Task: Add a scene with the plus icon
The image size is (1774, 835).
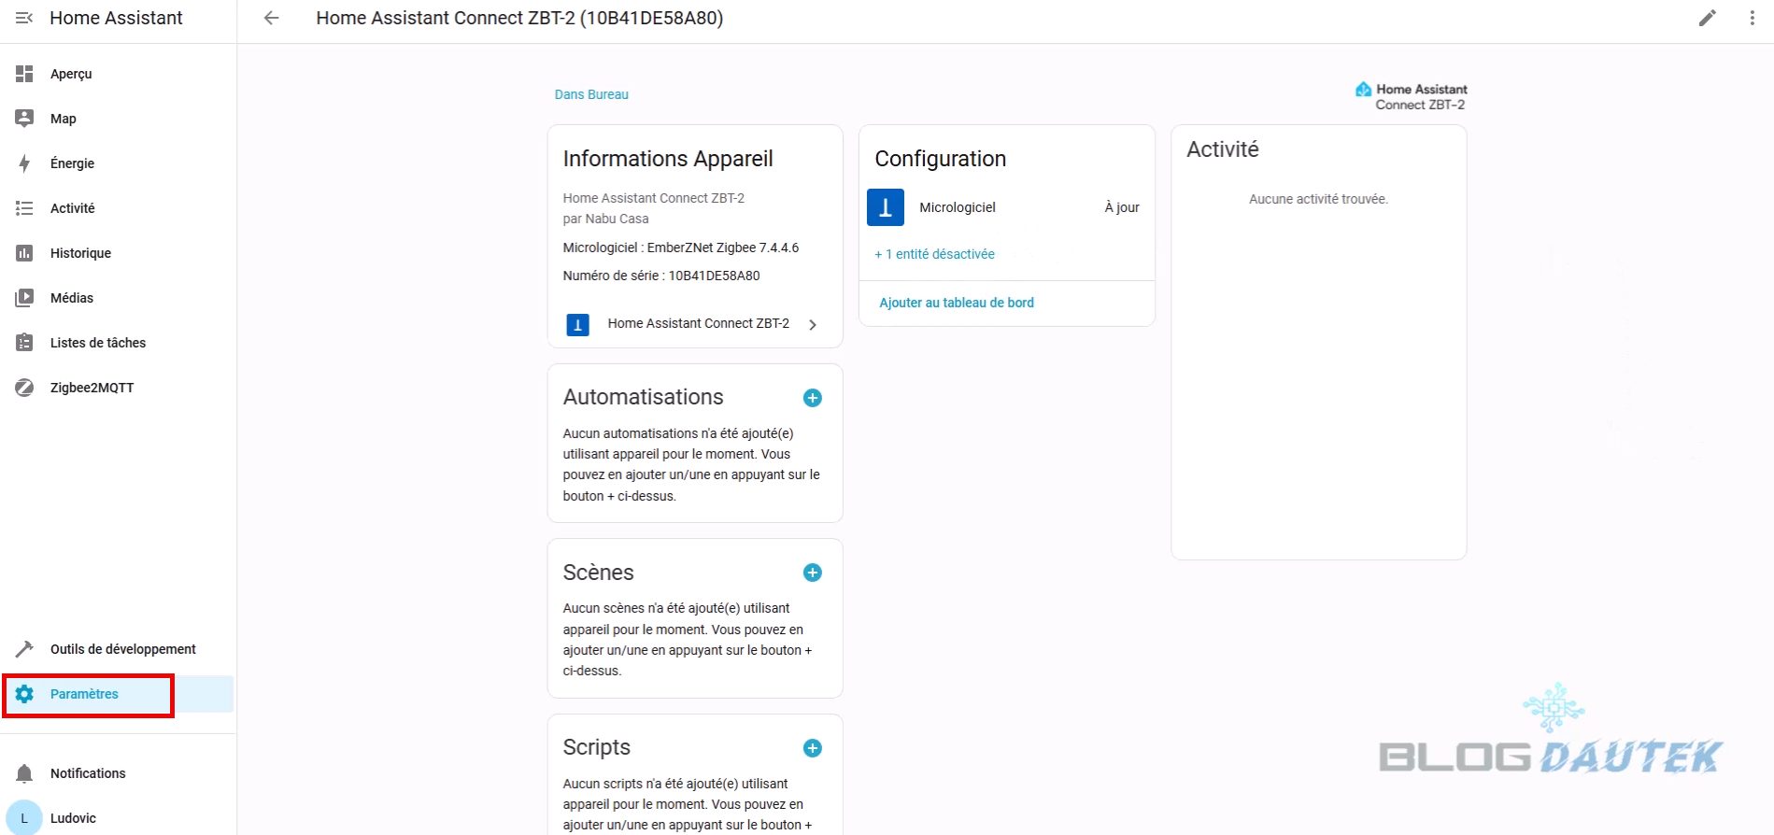Action: (x=813, y=573)
